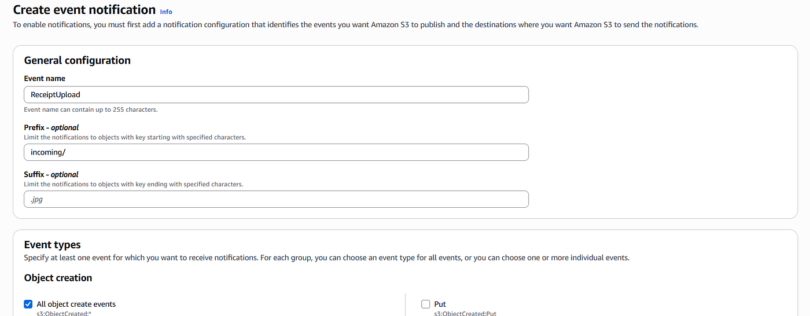The width and height of the screenshot is (810, 316).
Task: Click the hint about keys ending with specified characters
Action: click(x=134, y=184)
